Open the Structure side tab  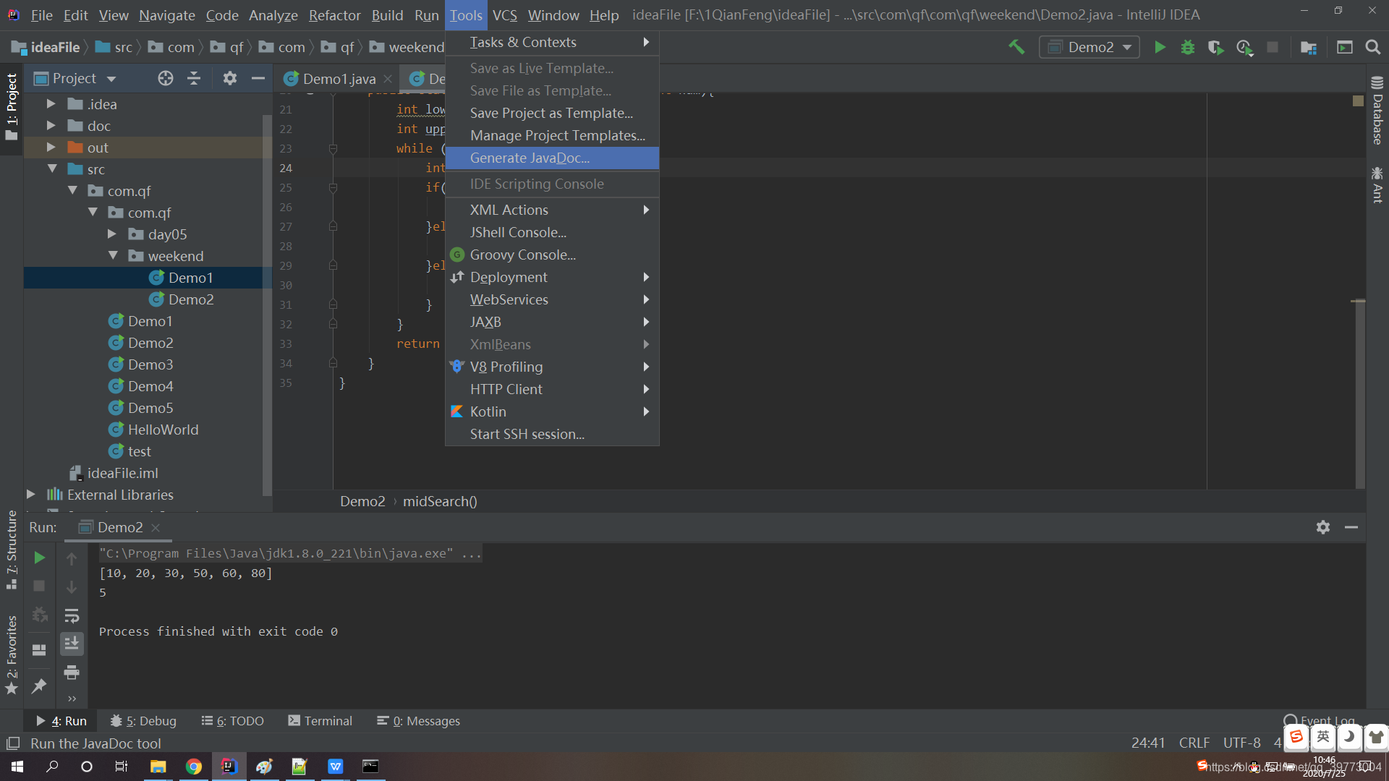[x=12, y=550]
